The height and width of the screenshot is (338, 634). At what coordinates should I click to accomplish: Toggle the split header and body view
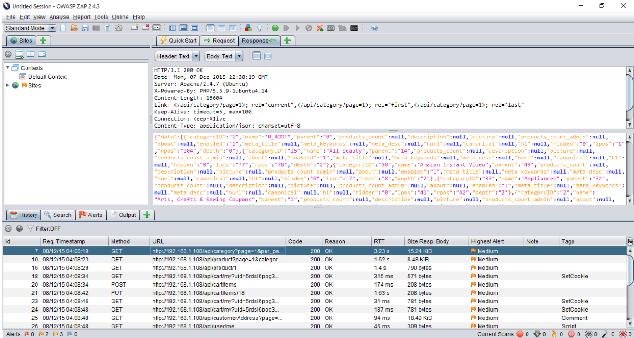(x=256, y=56)
